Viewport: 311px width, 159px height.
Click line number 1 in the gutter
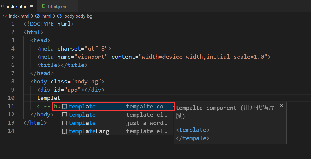coord(13,24)
